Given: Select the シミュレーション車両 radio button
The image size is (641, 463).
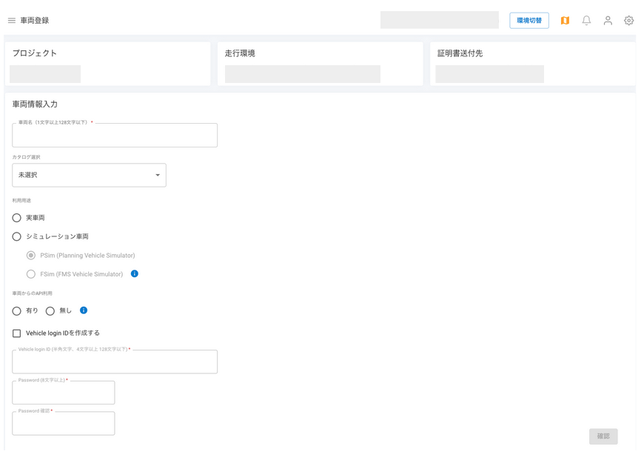Looking at the screenshot, I should coord(16,236).
